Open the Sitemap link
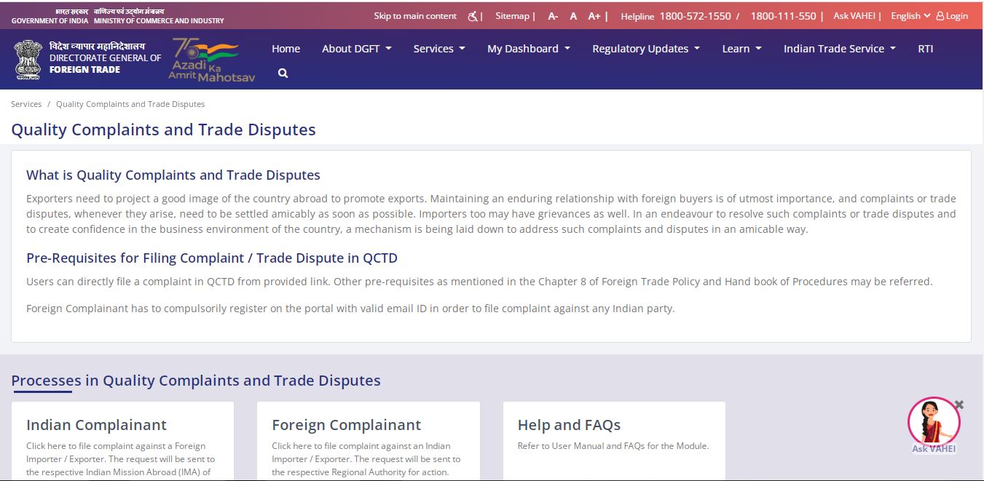Image resolution: width=984 pixels, height=481 pixels. [x=513, y=15]
